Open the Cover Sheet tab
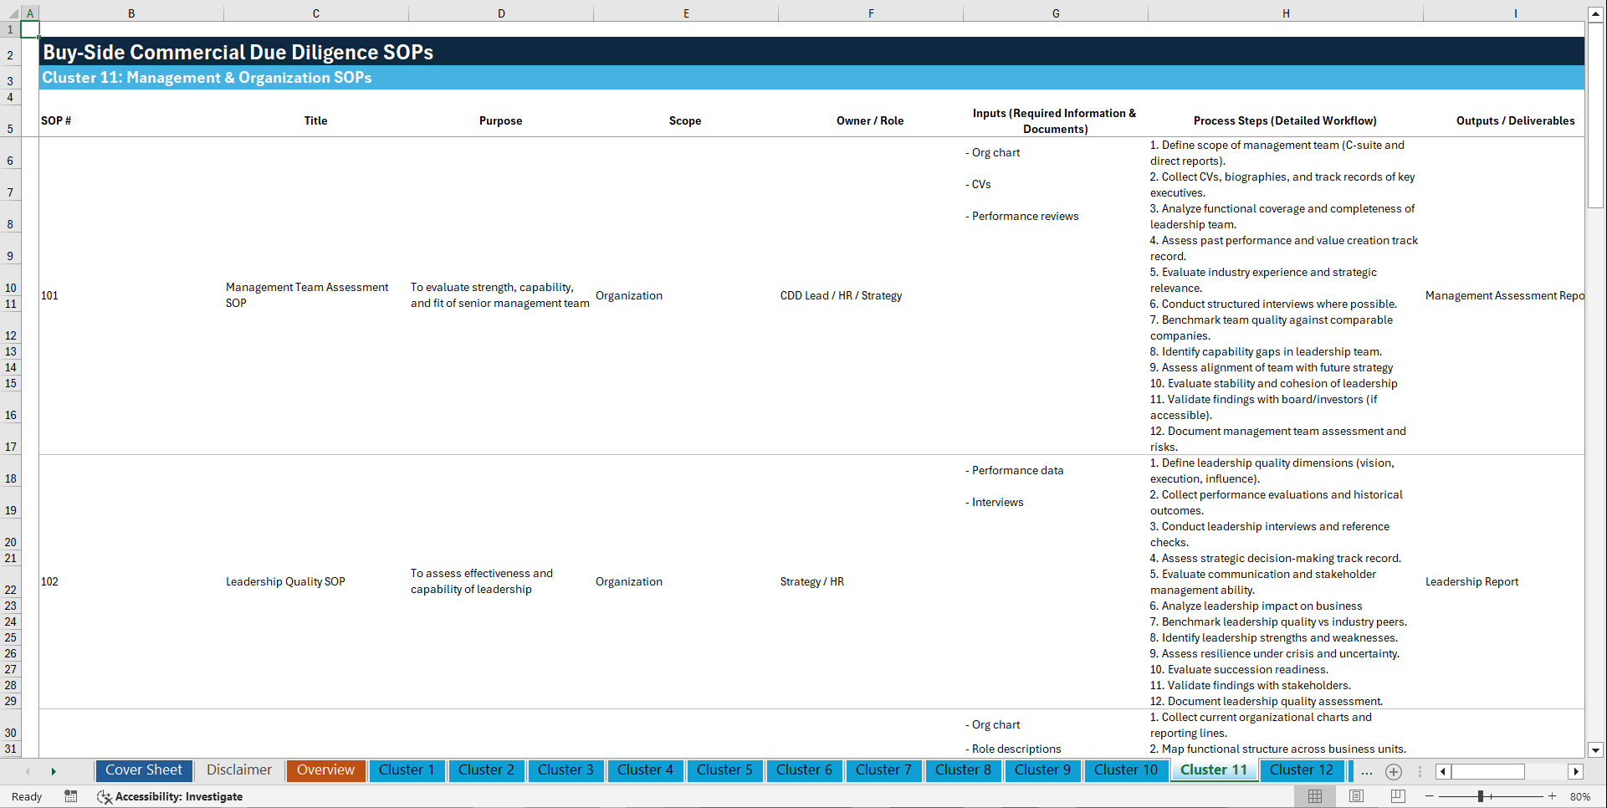Viewport: 1607px width, 808px height. (144, 770)
